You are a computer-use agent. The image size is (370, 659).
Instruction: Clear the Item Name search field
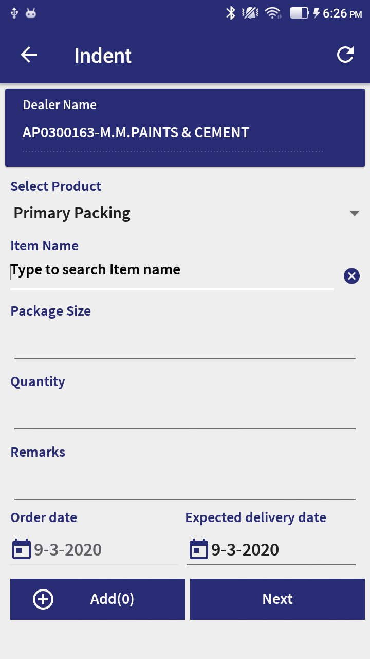coord(351,276)
